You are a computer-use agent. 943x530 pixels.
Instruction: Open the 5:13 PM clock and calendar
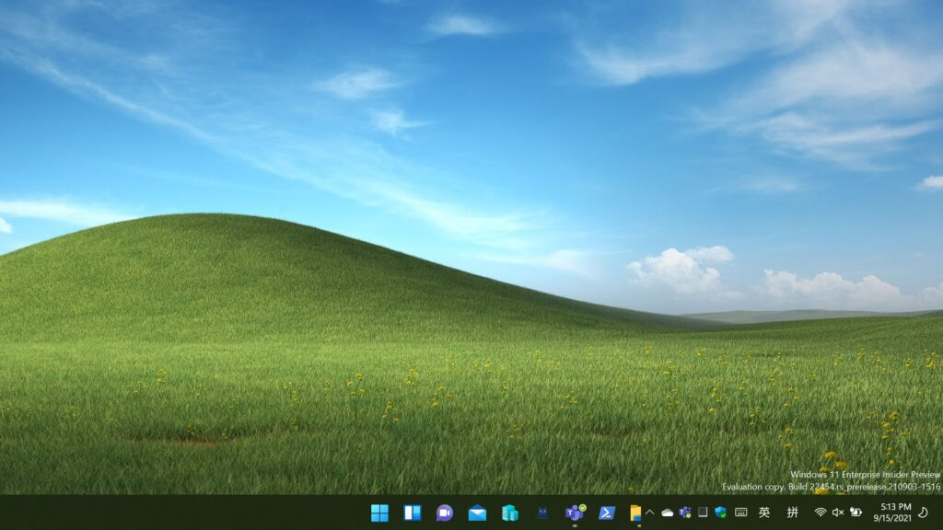click(x=895, y=513)
